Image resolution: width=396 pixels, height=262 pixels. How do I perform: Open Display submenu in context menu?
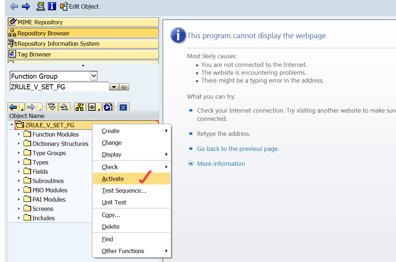[132, 154]
